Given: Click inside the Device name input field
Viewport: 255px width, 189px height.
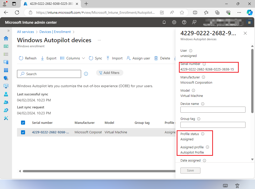Looking at the screenshot, I should (213, 109).
